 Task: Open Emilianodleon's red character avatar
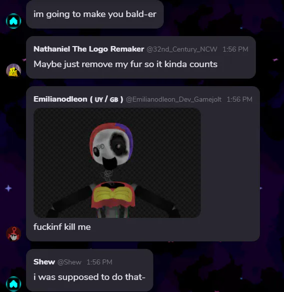(x=14, y=234)
